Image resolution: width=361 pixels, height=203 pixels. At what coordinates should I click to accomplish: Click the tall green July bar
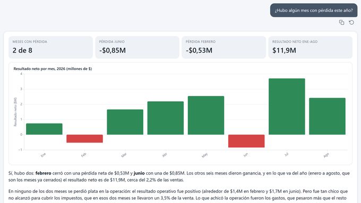[287, 107]
